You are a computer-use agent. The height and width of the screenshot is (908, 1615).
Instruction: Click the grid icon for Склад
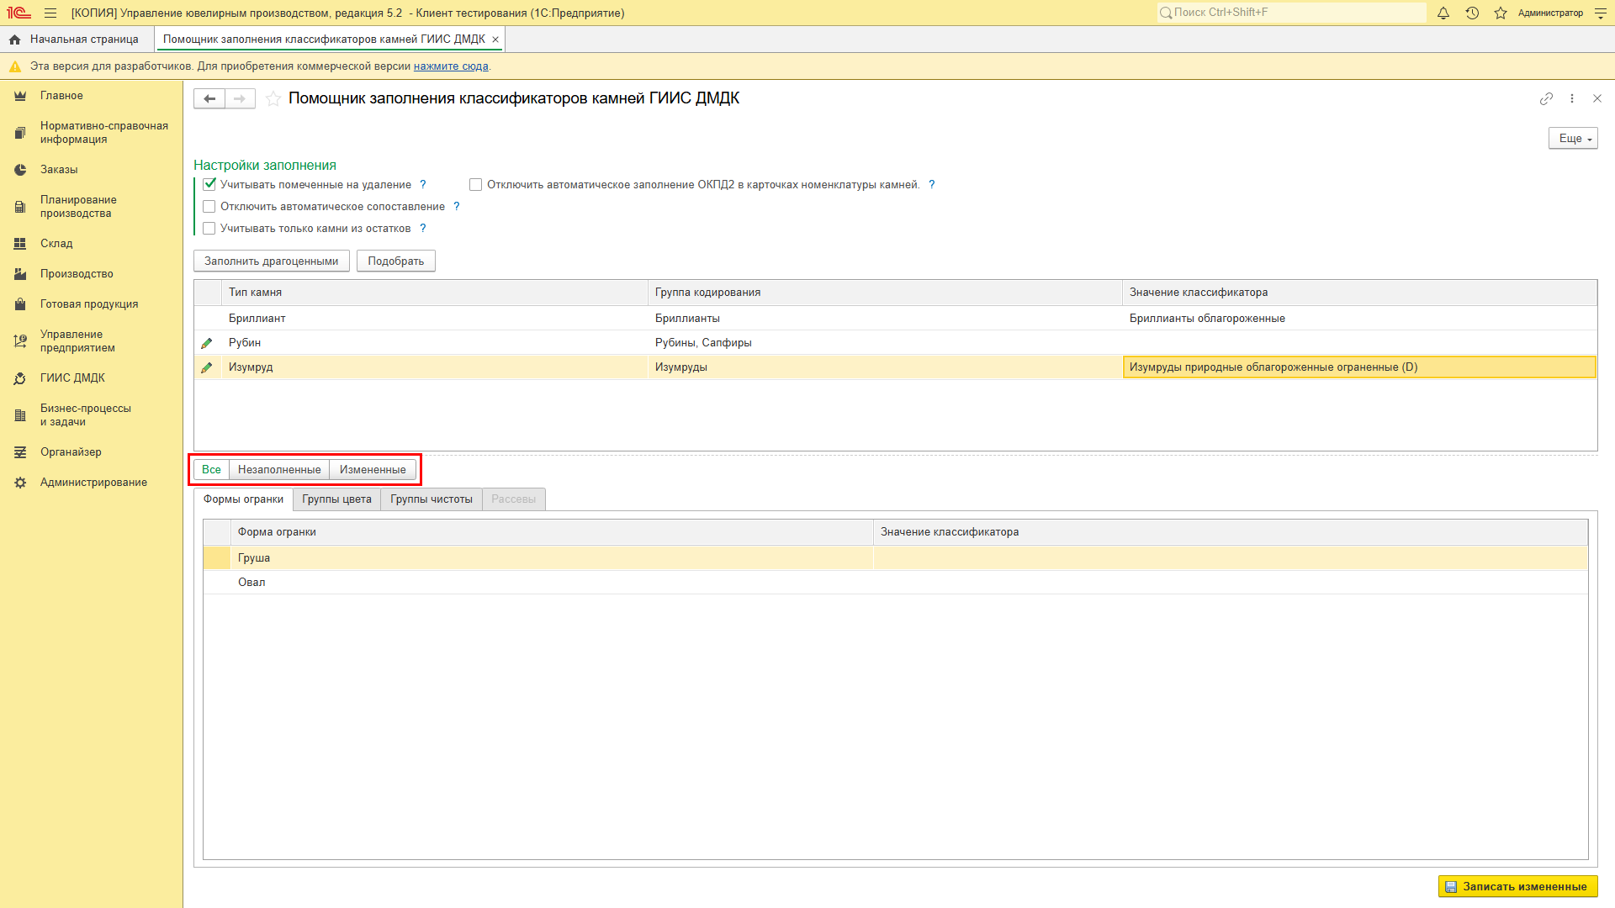pos(20,244)
